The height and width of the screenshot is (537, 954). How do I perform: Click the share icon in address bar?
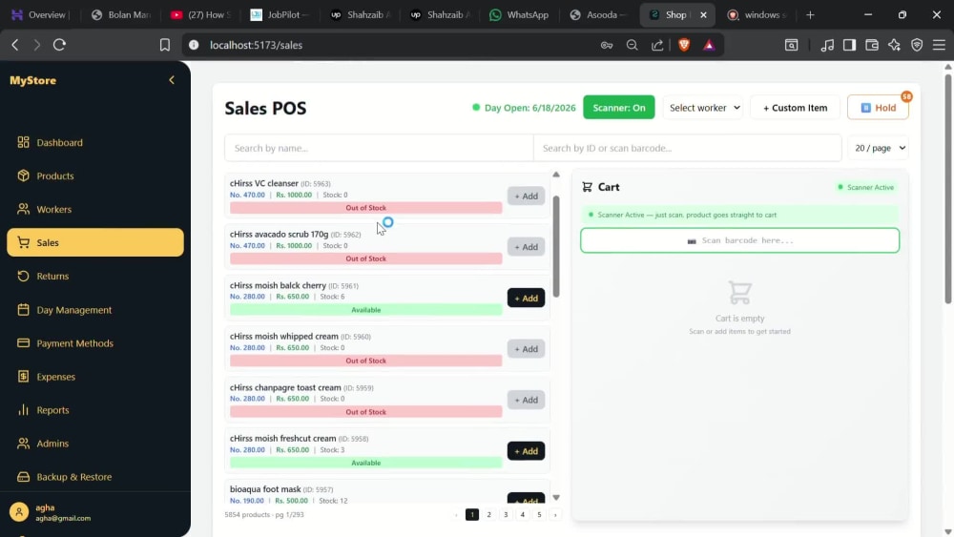click(657, 45)
